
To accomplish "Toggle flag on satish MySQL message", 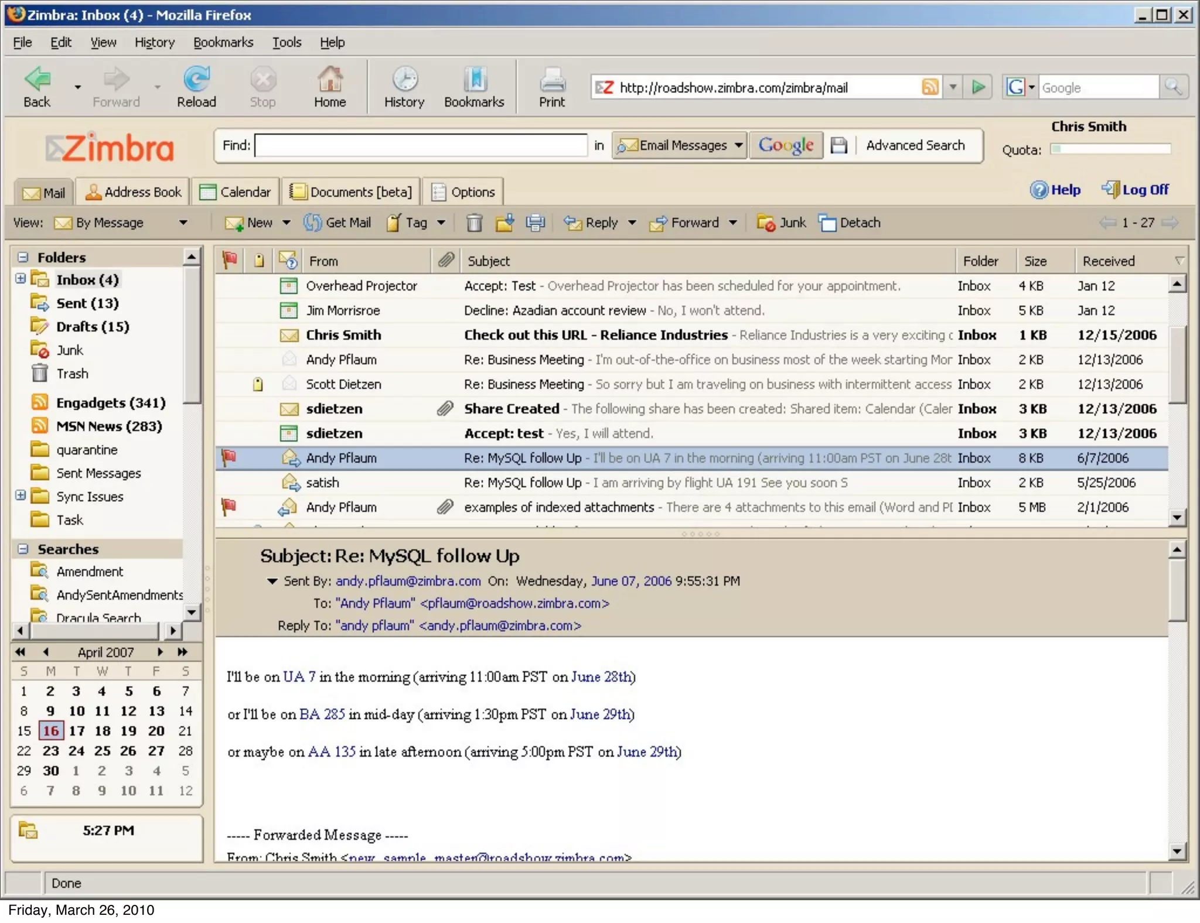I will [229, 483].
